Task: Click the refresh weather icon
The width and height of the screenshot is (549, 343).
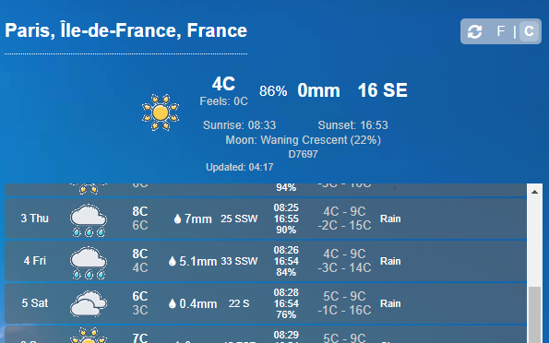Action: [x=475, y=31]
